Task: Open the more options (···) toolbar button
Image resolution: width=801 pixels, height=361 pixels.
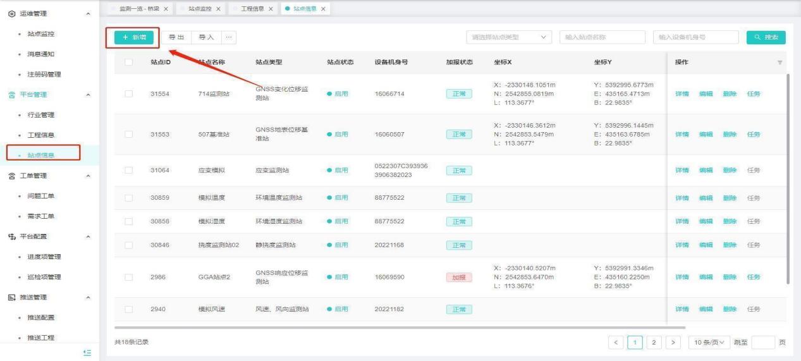Action: [x=228, y=38]
